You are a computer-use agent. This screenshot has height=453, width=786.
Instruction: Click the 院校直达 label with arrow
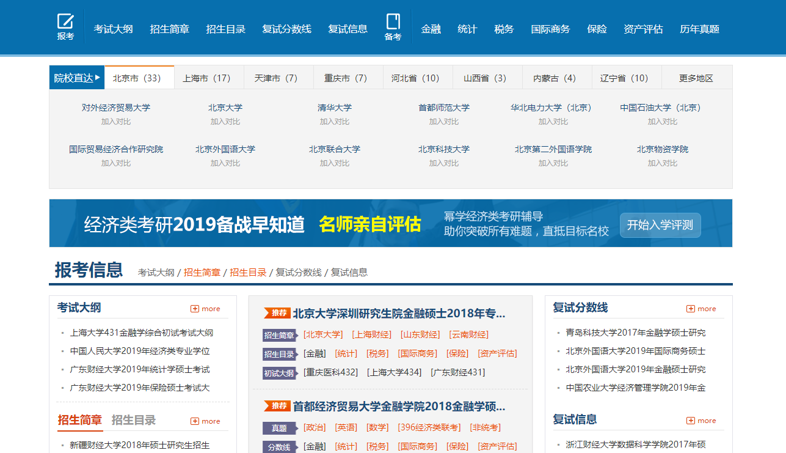point(77,78)
